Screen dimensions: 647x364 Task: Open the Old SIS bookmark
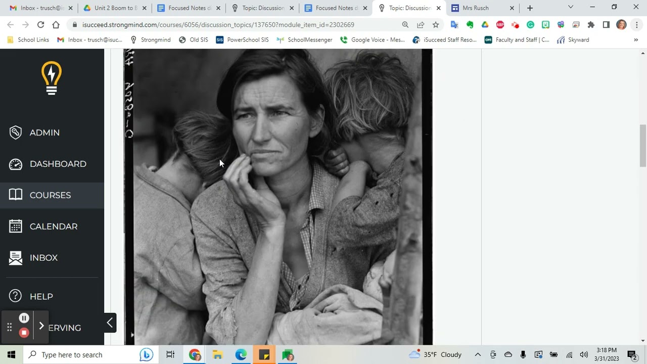coord(194,40)
